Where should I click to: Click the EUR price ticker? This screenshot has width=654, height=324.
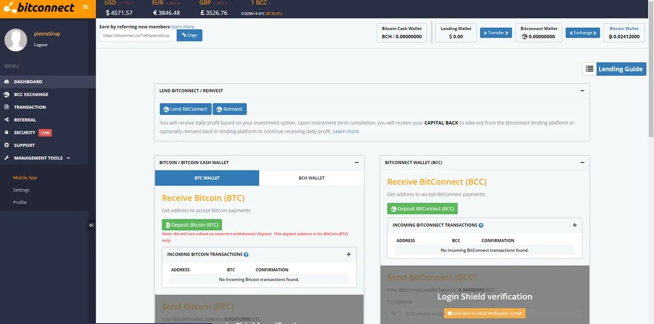(167, 9)
